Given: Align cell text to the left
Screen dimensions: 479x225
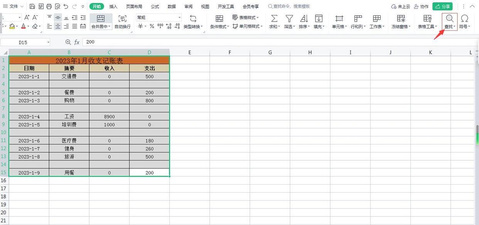Looking at the screenshot, I should click(x=49, y=26).
